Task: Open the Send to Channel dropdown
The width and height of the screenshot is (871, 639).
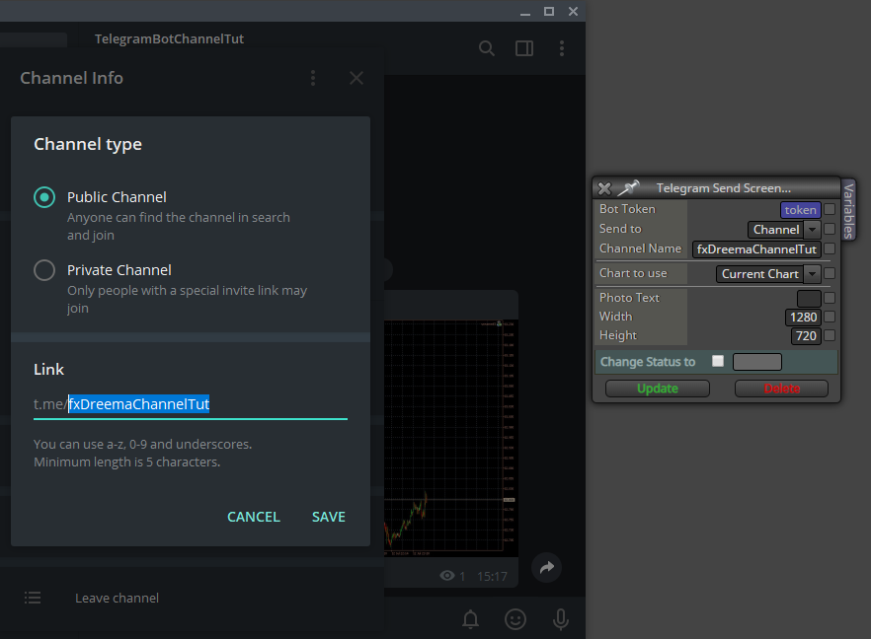Action: (784, 229)
